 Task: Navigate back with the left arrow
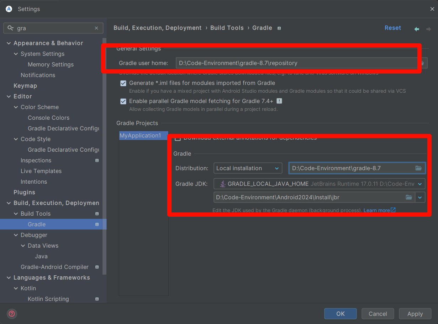click(417, 29)
